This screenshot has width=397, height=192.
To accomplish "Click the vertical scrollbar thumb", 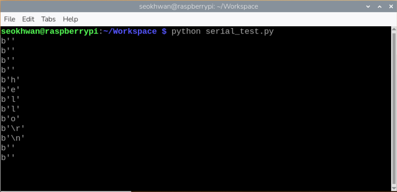I will [394, 109].
